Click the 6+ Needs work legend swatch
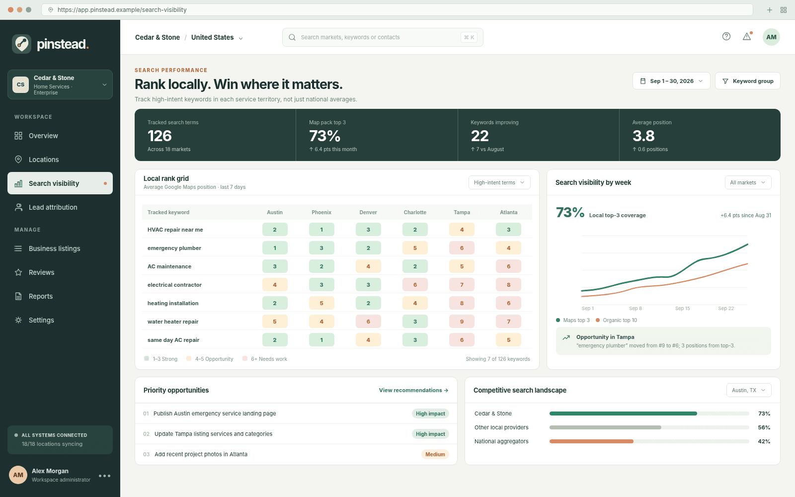The height and width of the screenshot is (497, 795). tap(245, 358)
